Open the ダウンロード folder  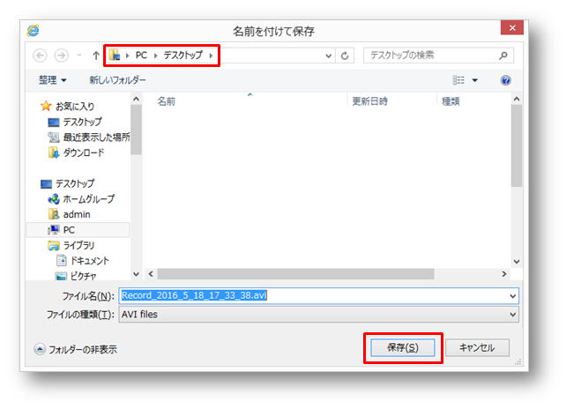[76, 152]
